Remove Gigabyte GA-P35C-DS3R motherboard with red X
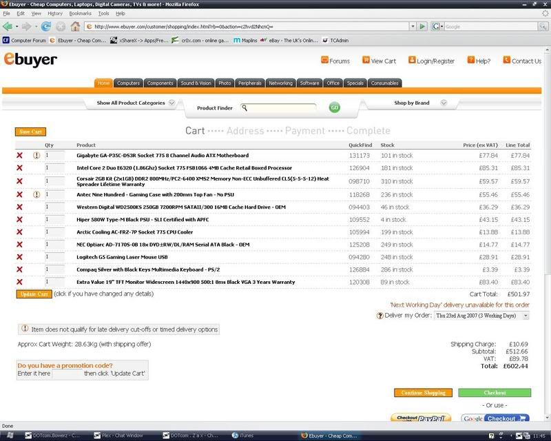 20,156
